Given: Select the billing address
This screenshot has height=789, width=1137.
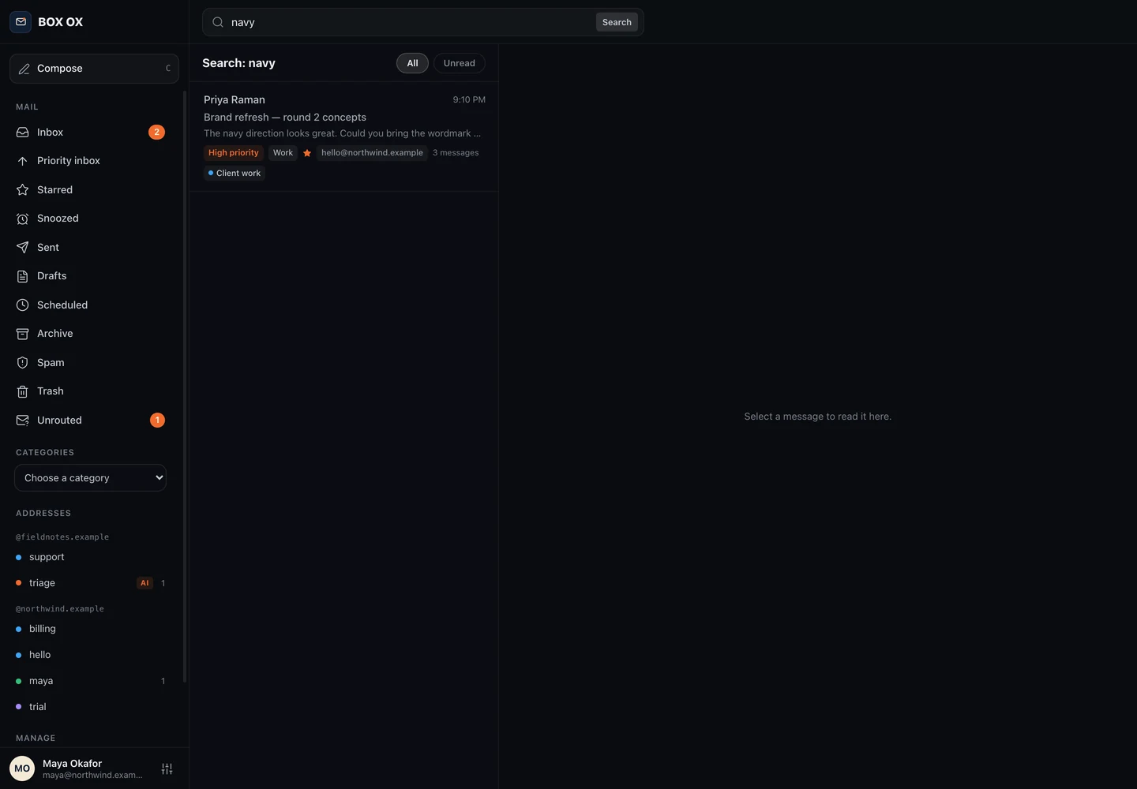Looking at the screenshot, I should tap(91, 629).
